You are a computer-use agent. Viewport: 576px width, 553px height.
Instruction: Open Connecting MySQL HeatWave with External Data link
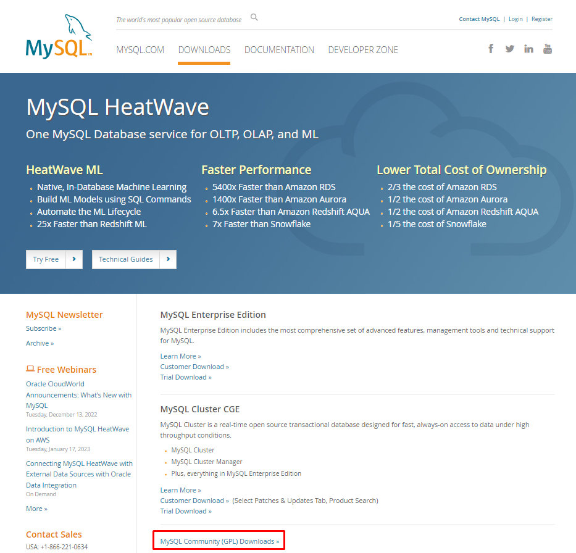[79, 474]
